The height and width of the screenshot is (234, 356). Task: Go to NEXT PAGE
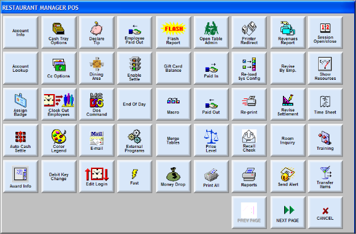[288, 212]
